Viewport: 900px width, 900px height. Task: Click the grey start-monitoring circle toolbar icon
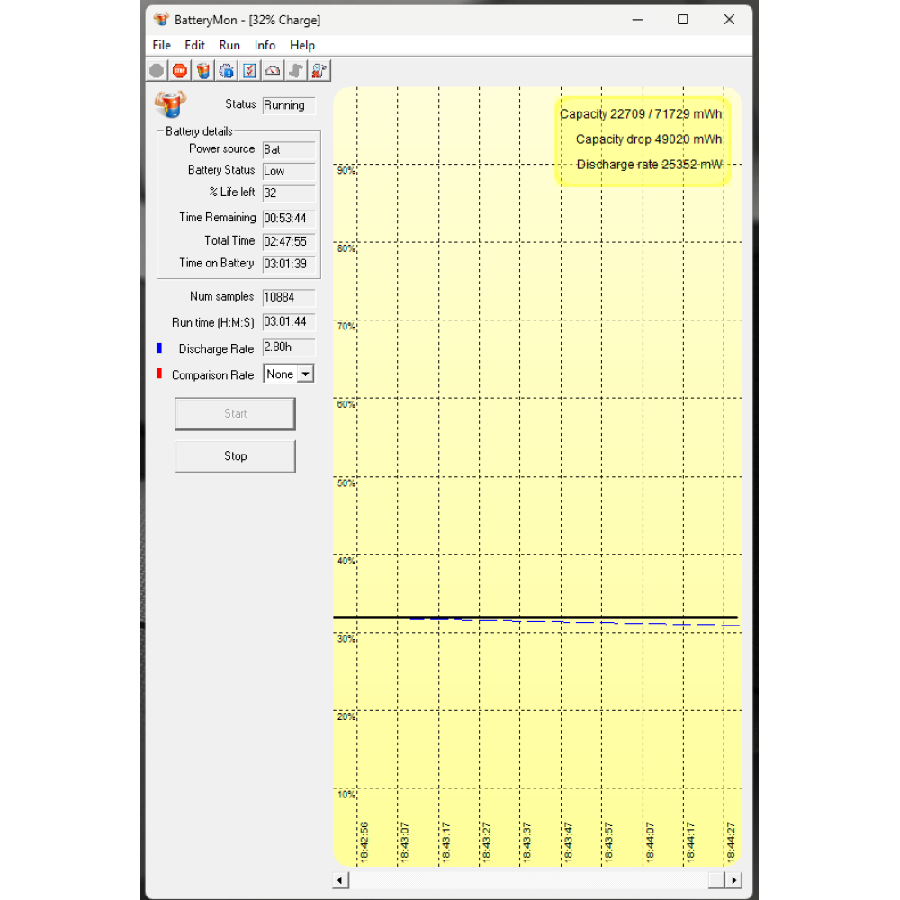pos(157,70)
